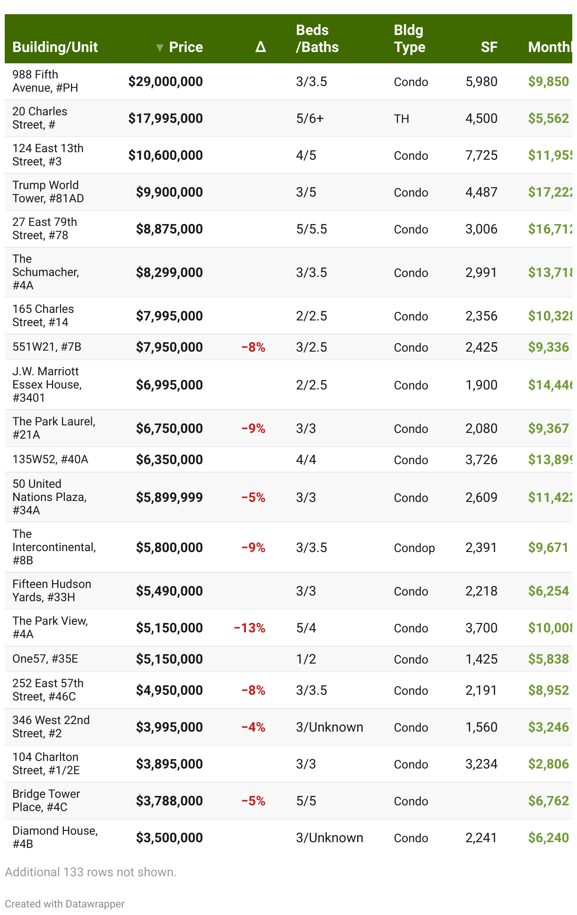Select the One57, #35E listing
This screenshot has height=915, width=577.
[x=45, y=659]
